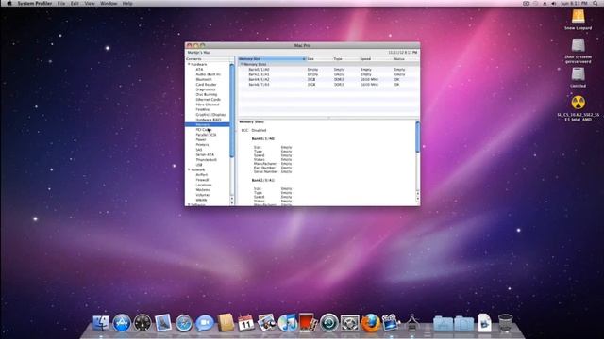The image size is (604, 339).
Task: Click the System Profiler dock icon
Action: point(411,323)
